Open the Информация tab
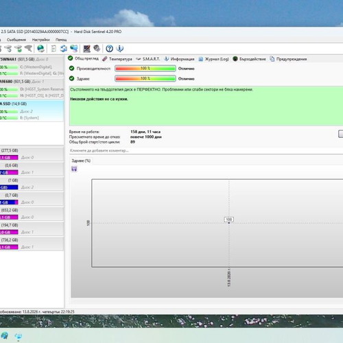Screen dimensions: 343x343 [x=179, y=59]
